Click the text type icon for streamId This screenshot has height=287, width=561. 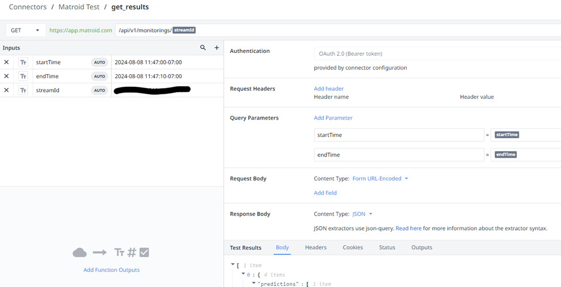point(23,90)
